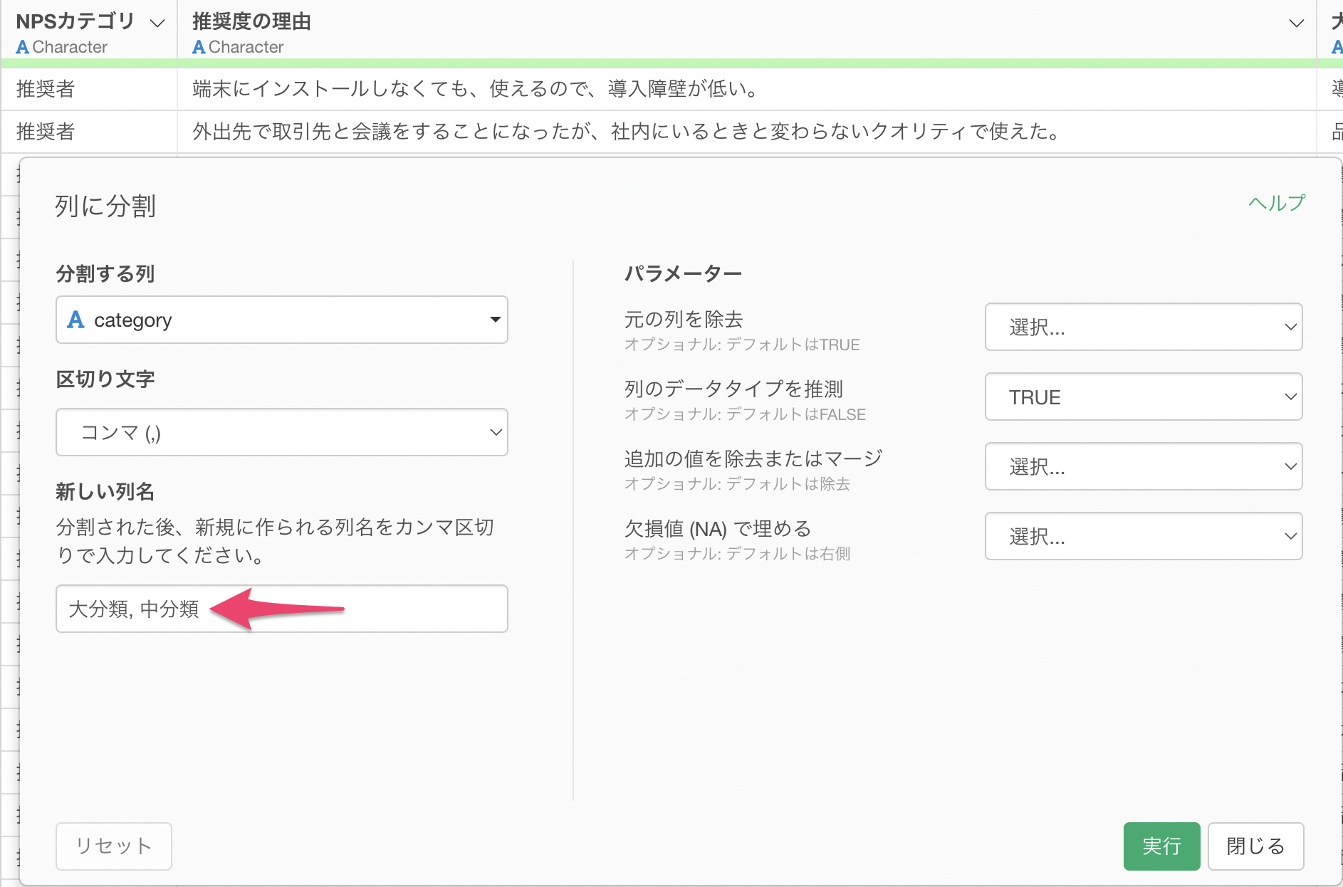Click the 分割する列 label
This screenshot has width=1343, height=887.
[105, 274]
